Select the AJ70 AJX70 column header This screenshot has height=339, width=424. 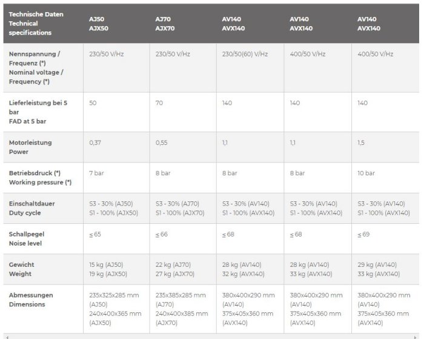pyautogui.click(x=165, y=23)
